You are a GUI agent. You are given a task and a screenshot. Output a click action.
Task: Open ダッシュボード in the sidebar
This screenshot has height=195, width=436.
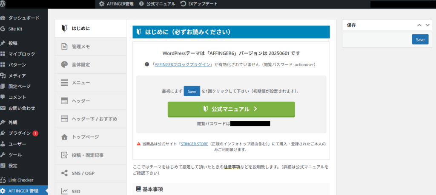(24, 18)
